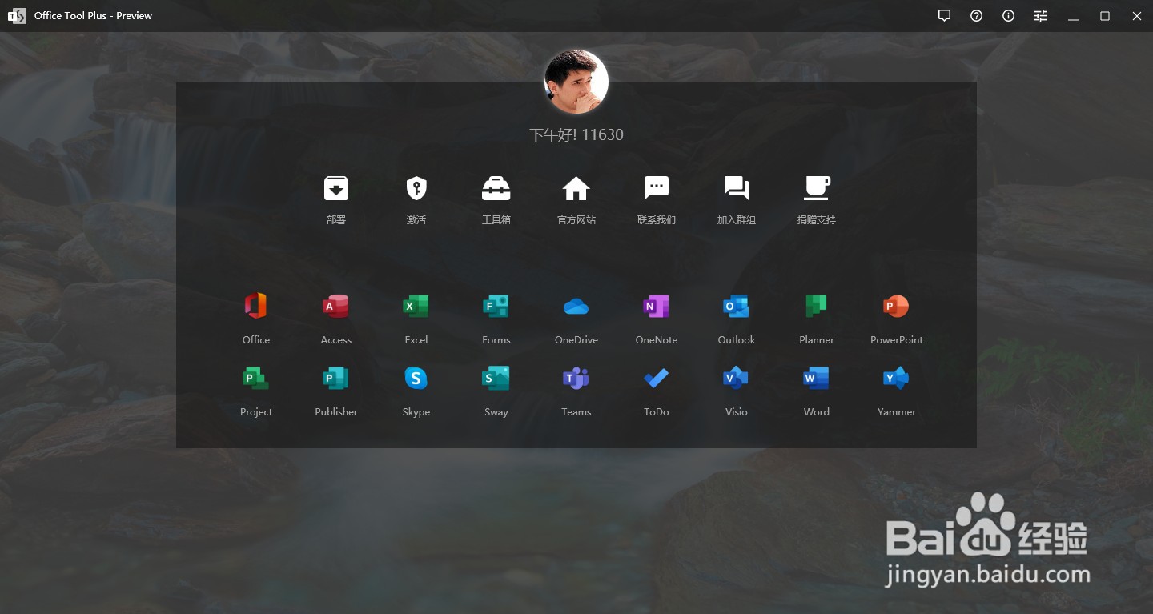The height and width of the screenshot is (614, 1153).
Task: Open the Teams app icon
Action: click(x=576, y=378)
